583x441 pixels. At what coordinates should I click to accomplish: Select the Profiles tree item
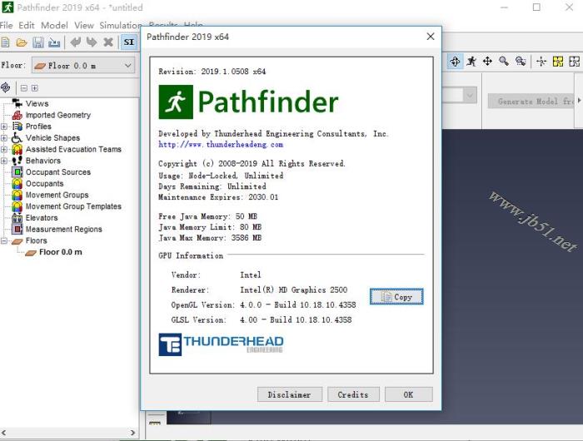tap(38, 126)
